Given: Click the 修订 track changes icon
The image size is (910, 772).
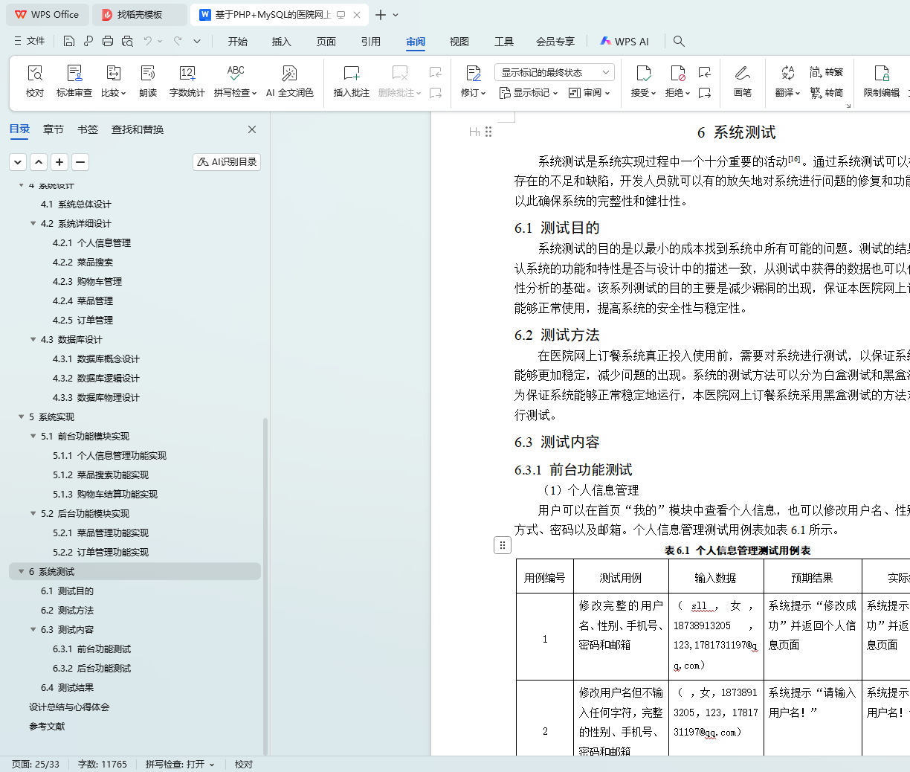Looking at the screenshot, I should pyautogui.click(x=473, y=73).
